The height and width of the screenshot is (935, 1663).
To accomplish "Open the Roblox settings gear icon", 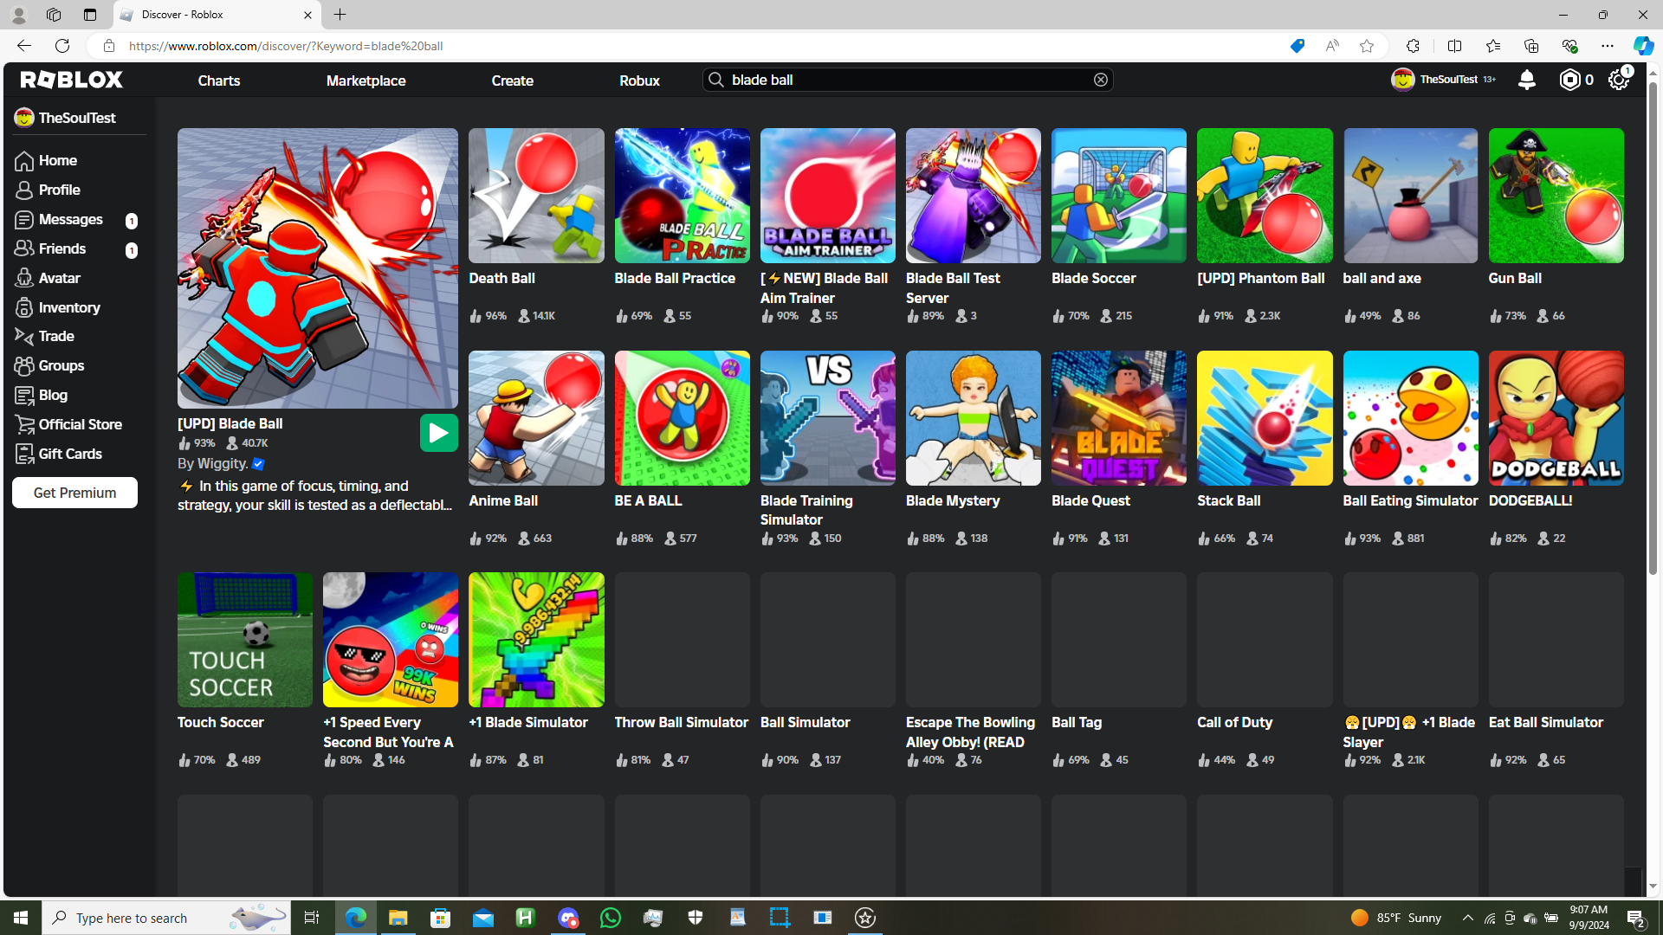I will point(1618,80).
